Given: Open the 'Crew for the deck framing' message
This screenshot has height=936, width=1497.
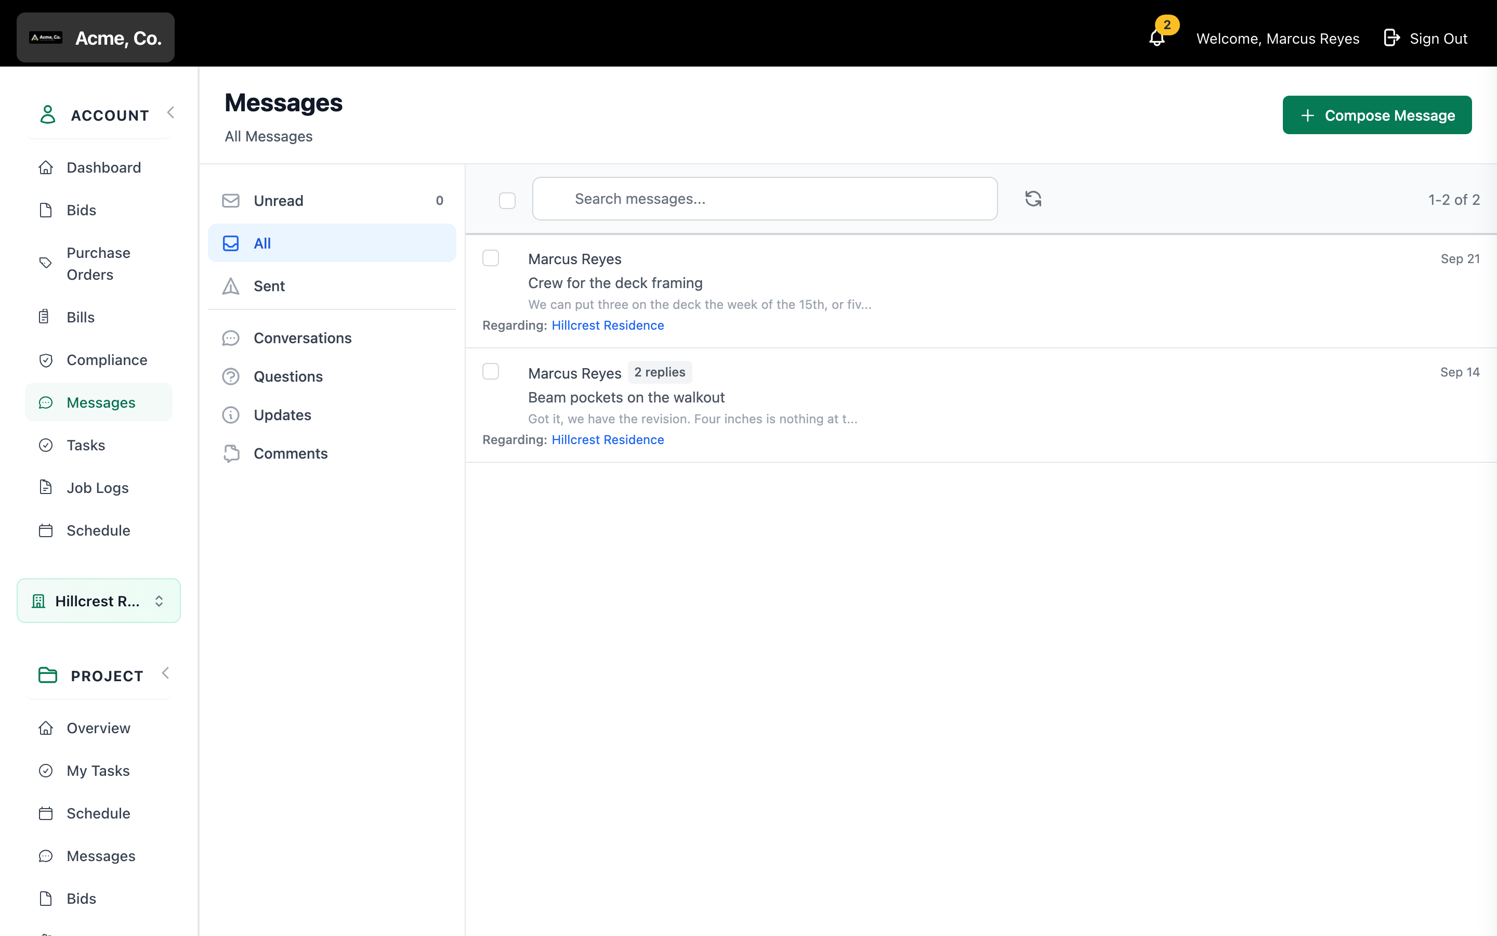Looking at the screenshot, I should (x=981, y=291).
